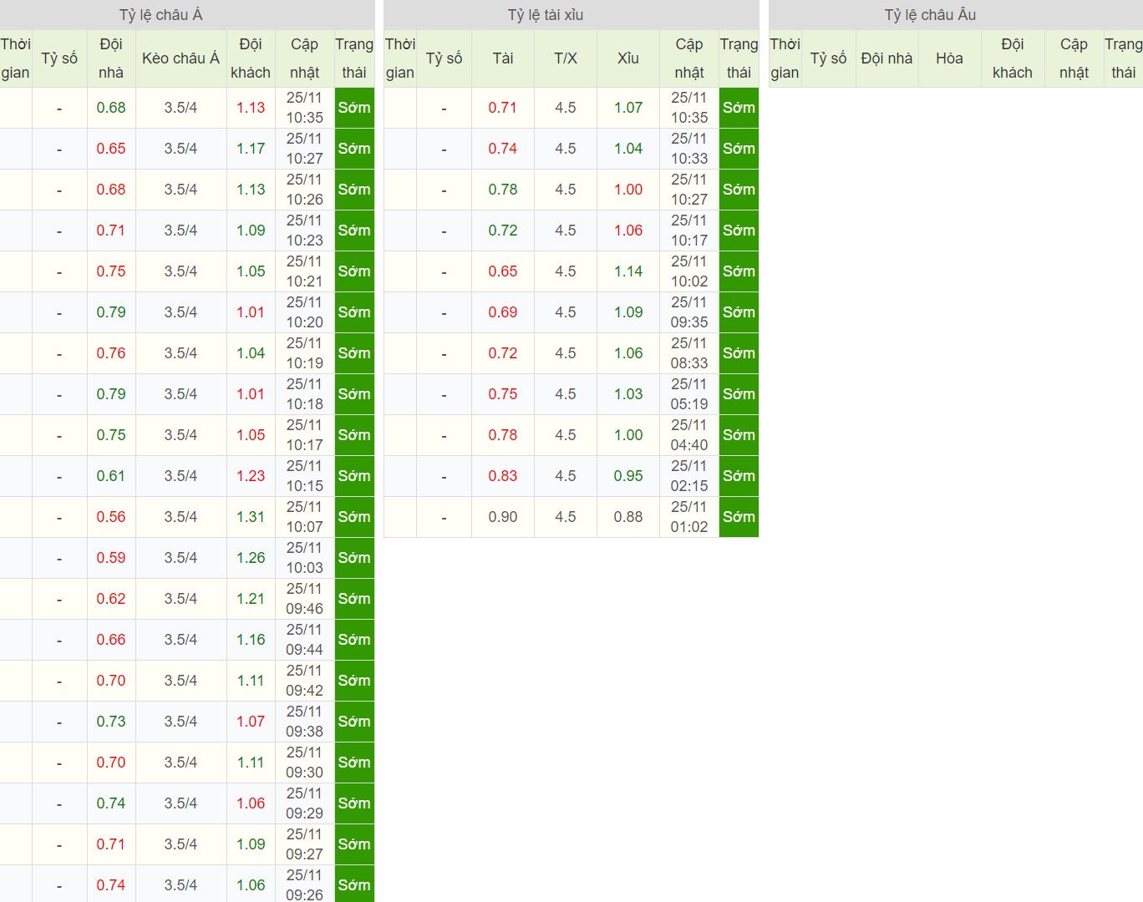
Task: Click 'Cập nhật' header in tài xỉu table
Action: tap(689, 58)
